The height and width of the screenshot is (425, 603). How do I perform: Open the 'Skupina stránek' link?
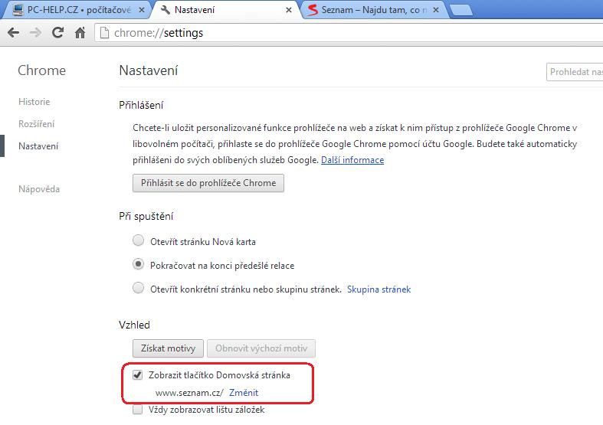coord(379,289)
